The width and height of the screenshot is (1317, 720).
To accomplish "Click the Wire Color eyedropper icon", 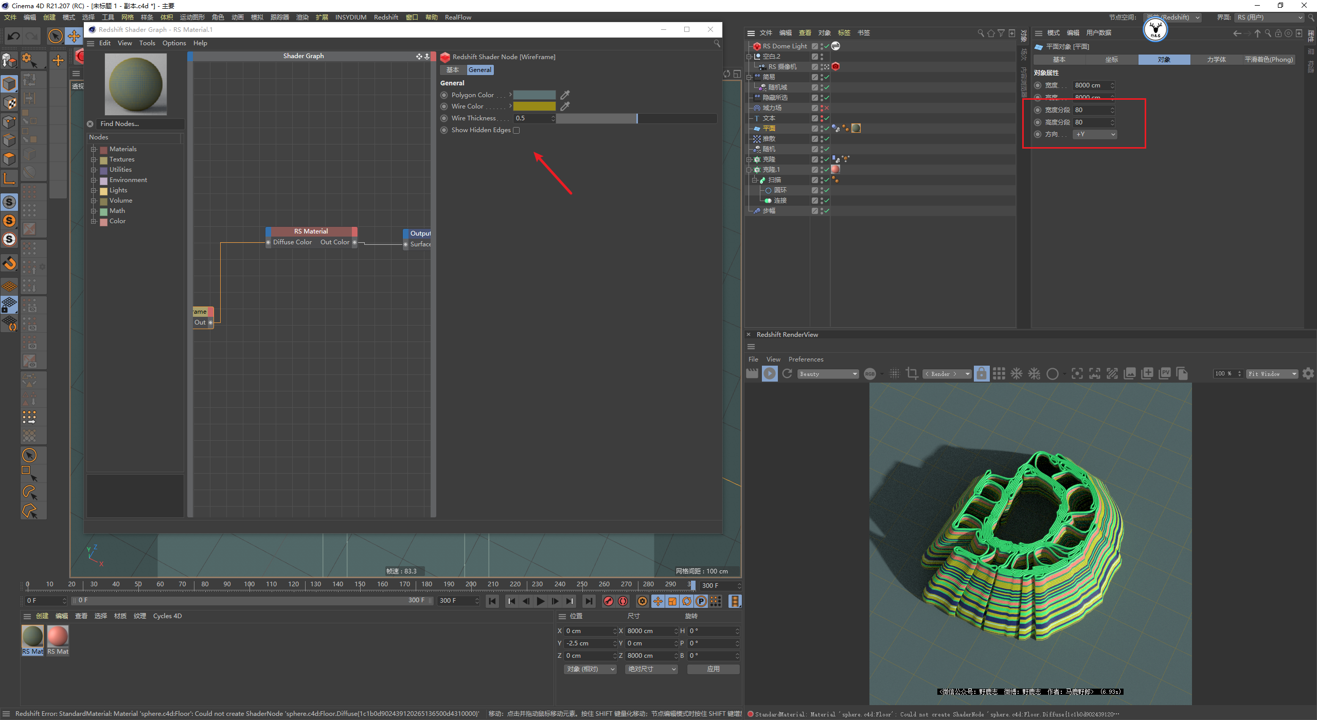I will [565, 106].
